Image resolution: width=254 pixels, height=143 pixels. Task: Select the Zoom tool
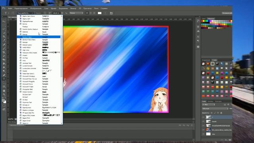pos(4,95)
